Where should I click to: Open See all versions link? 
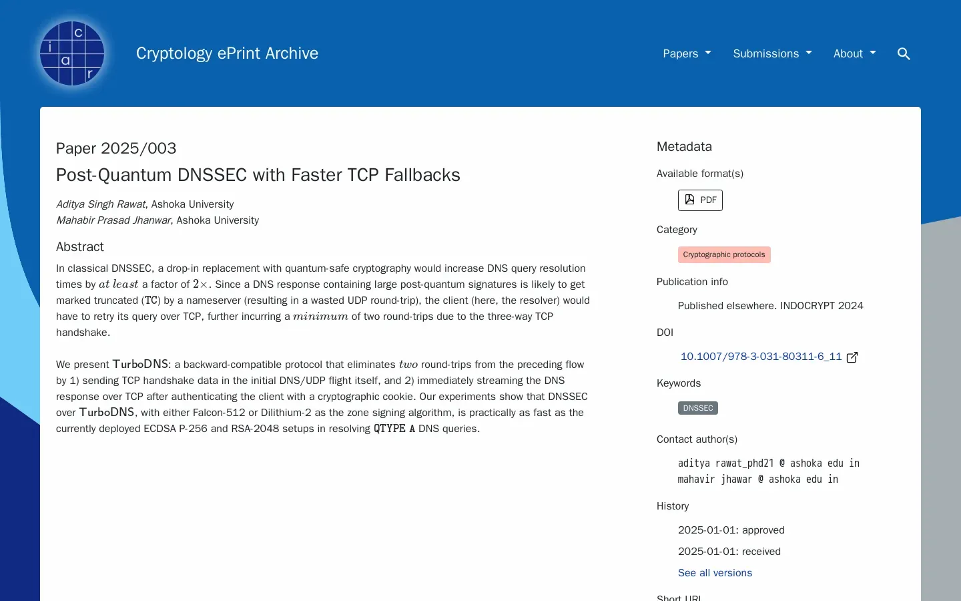tap(715, 573)
